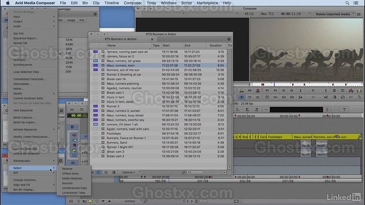The width and height of the screenshot is (365, 205).
Task: Click the Remove Effect circle-slash button
Action: pyautogui.click(x=343, y=97)
